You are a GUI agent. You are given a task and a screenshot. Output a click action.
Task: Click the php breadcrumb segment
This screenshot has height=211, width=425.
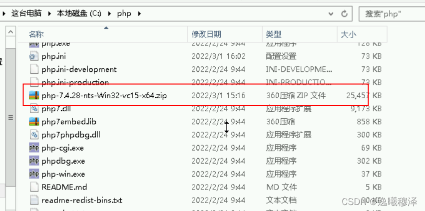tap(124, 13)
